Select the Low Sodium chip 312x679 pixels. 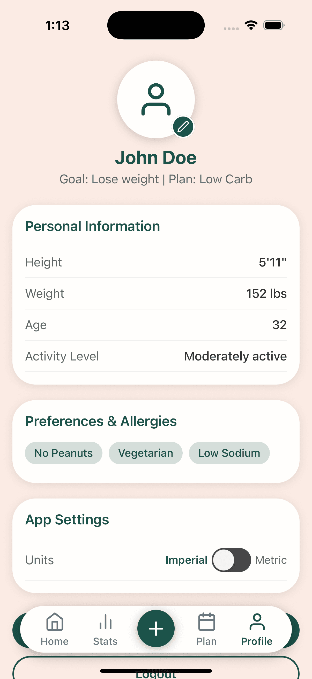(229, 453)
